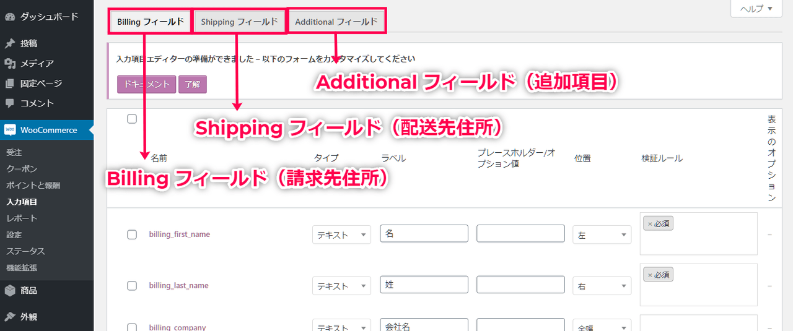This screenshot has width=793, height=331.
Task: Click the pin icon next to 投稿
Action: [10, 43]
